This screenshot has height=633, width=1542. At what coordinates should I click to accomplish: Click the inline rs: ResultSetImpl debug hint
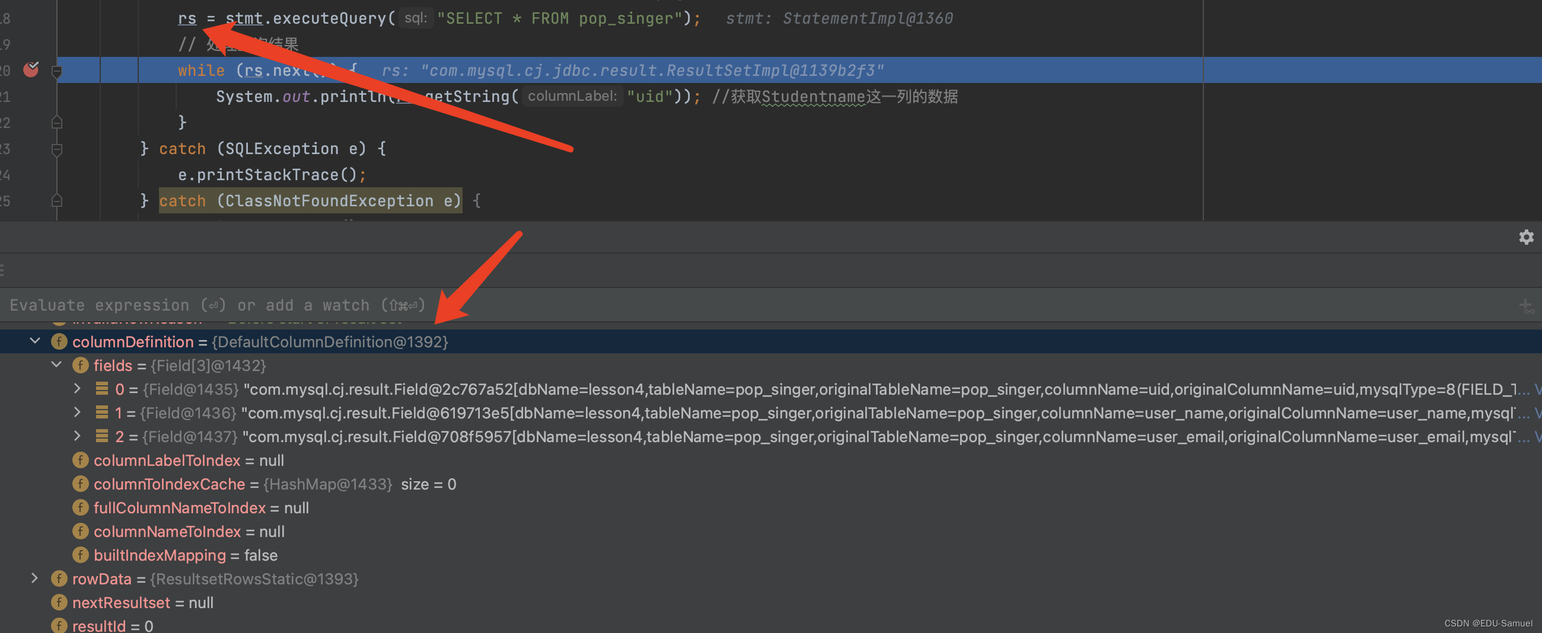tap(633, 71)
